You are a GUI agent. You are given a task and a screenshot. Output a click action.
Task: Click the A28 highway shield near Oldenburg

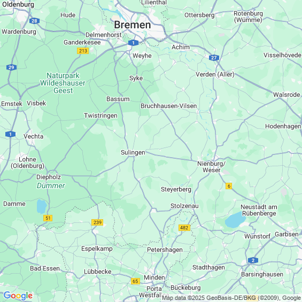[x=34, y=21]
